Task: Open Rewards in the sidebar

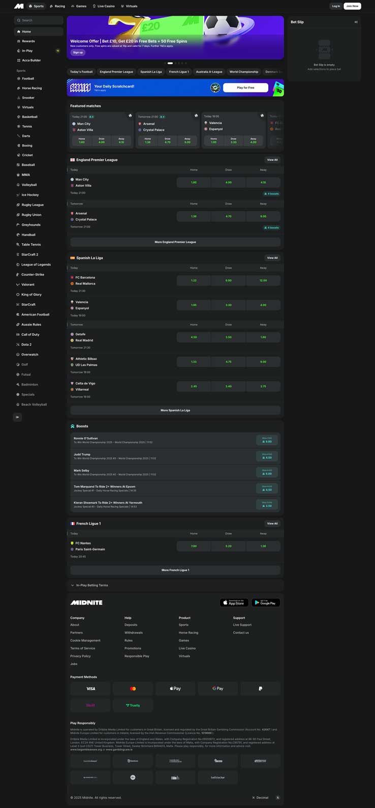Action: click(39, 41)
